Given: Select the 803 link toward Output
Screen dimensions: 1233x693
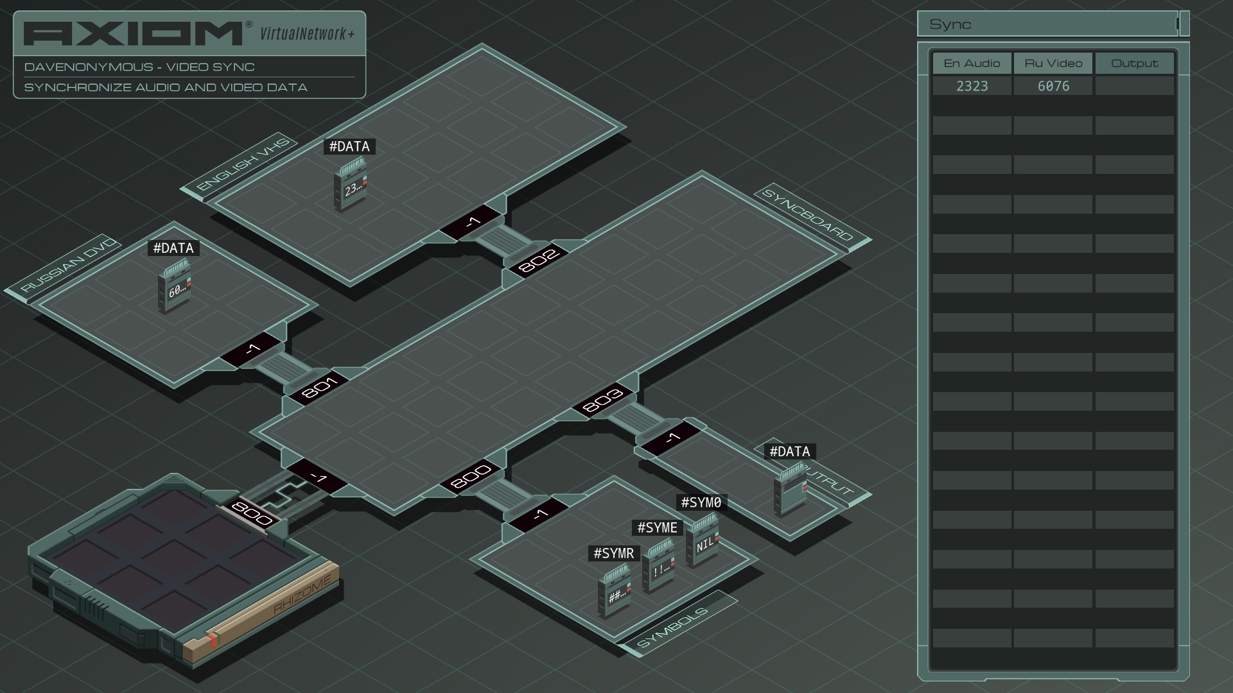Looking at the screenshot, I should tap(602, 400).
